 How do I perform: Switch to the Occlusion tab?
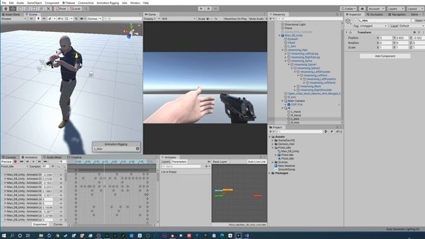click(x=375, y=15)
